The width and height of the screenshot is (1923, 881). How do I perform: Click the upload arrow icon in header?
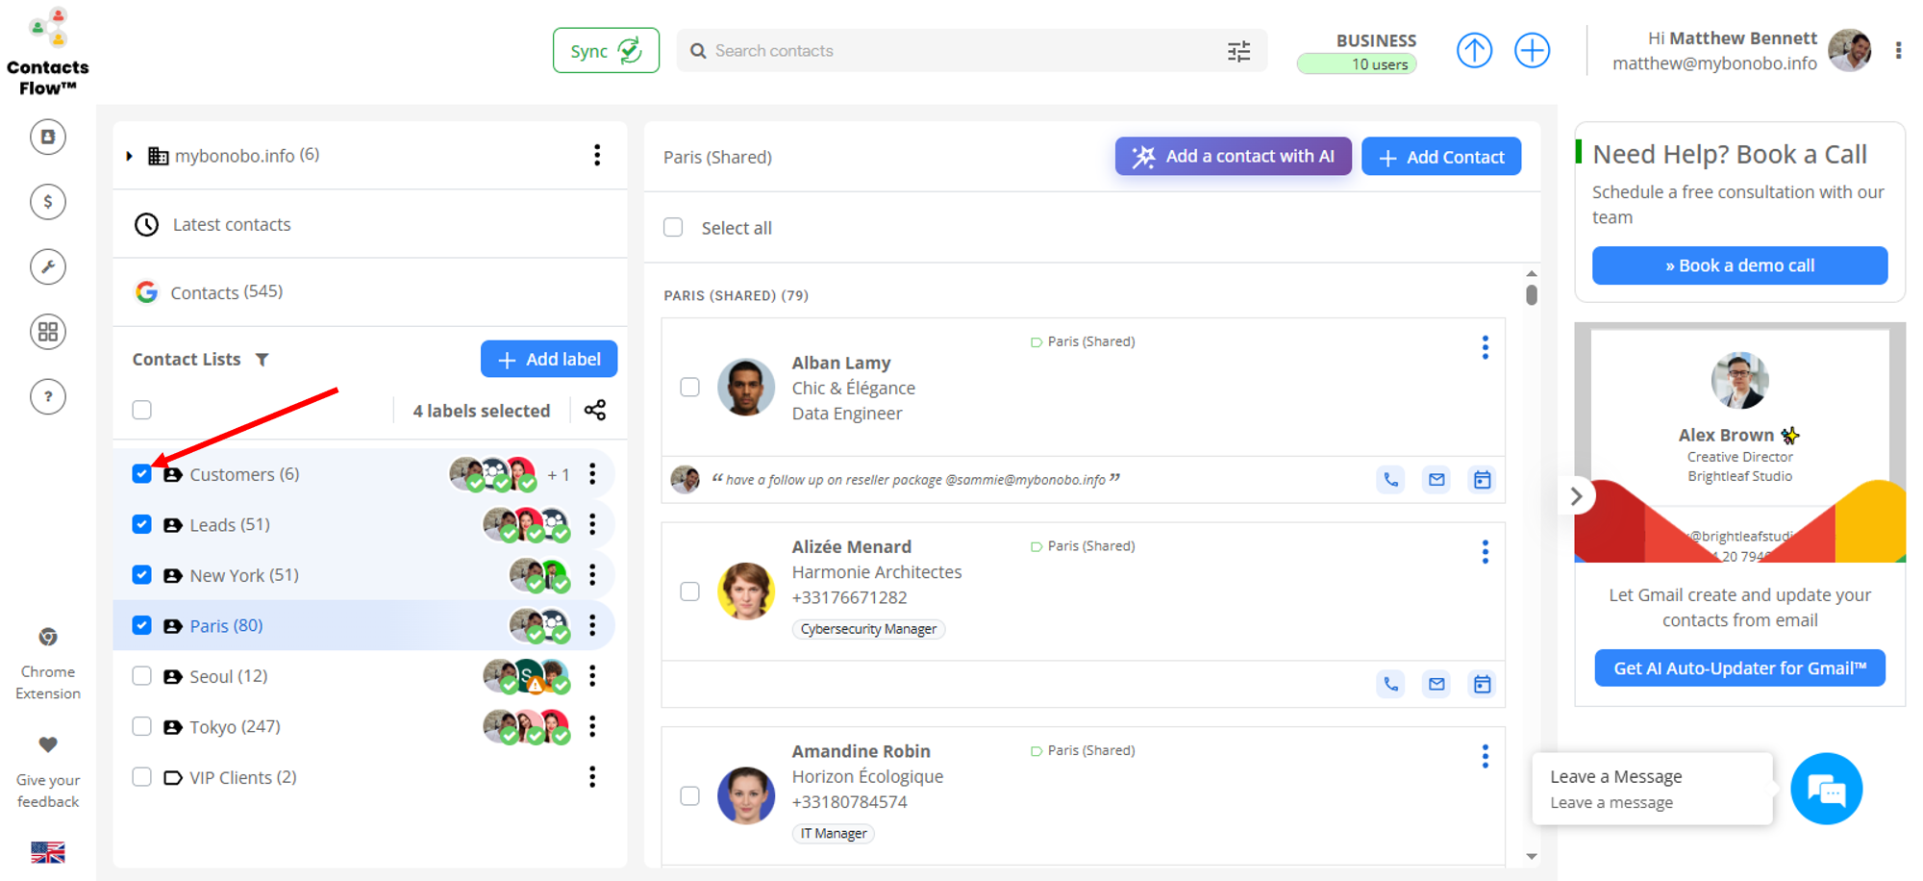click(1473, 51)
